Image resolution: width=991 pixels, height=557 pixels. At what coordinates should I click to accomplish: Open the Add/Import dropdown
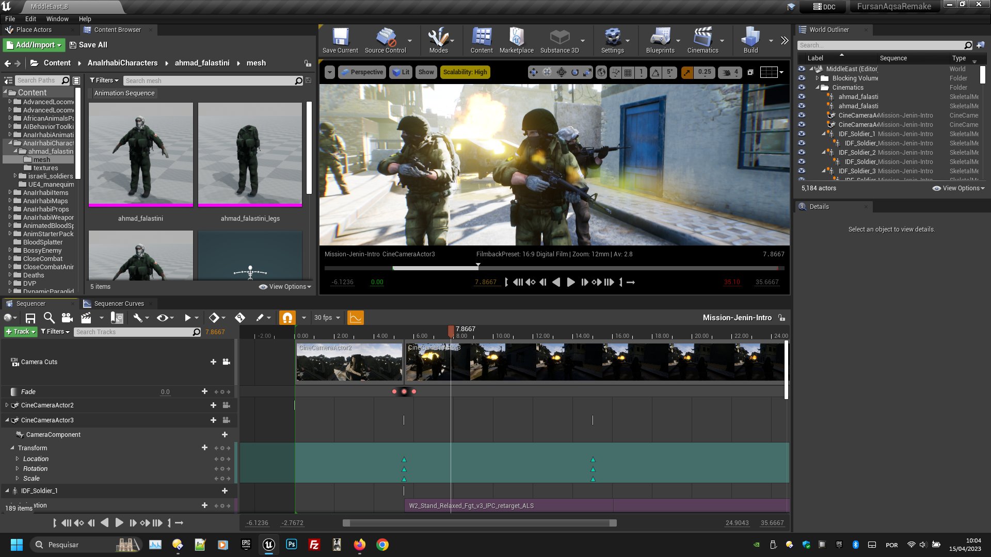tap(34, 45)
